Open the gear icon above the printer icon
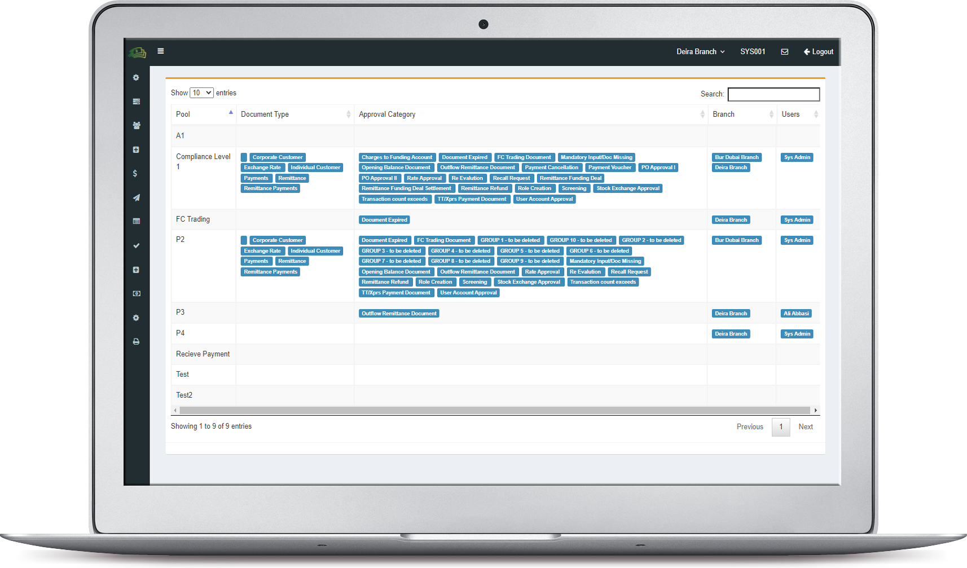This screenshot has width=967, height=568. tap(136, 318)
